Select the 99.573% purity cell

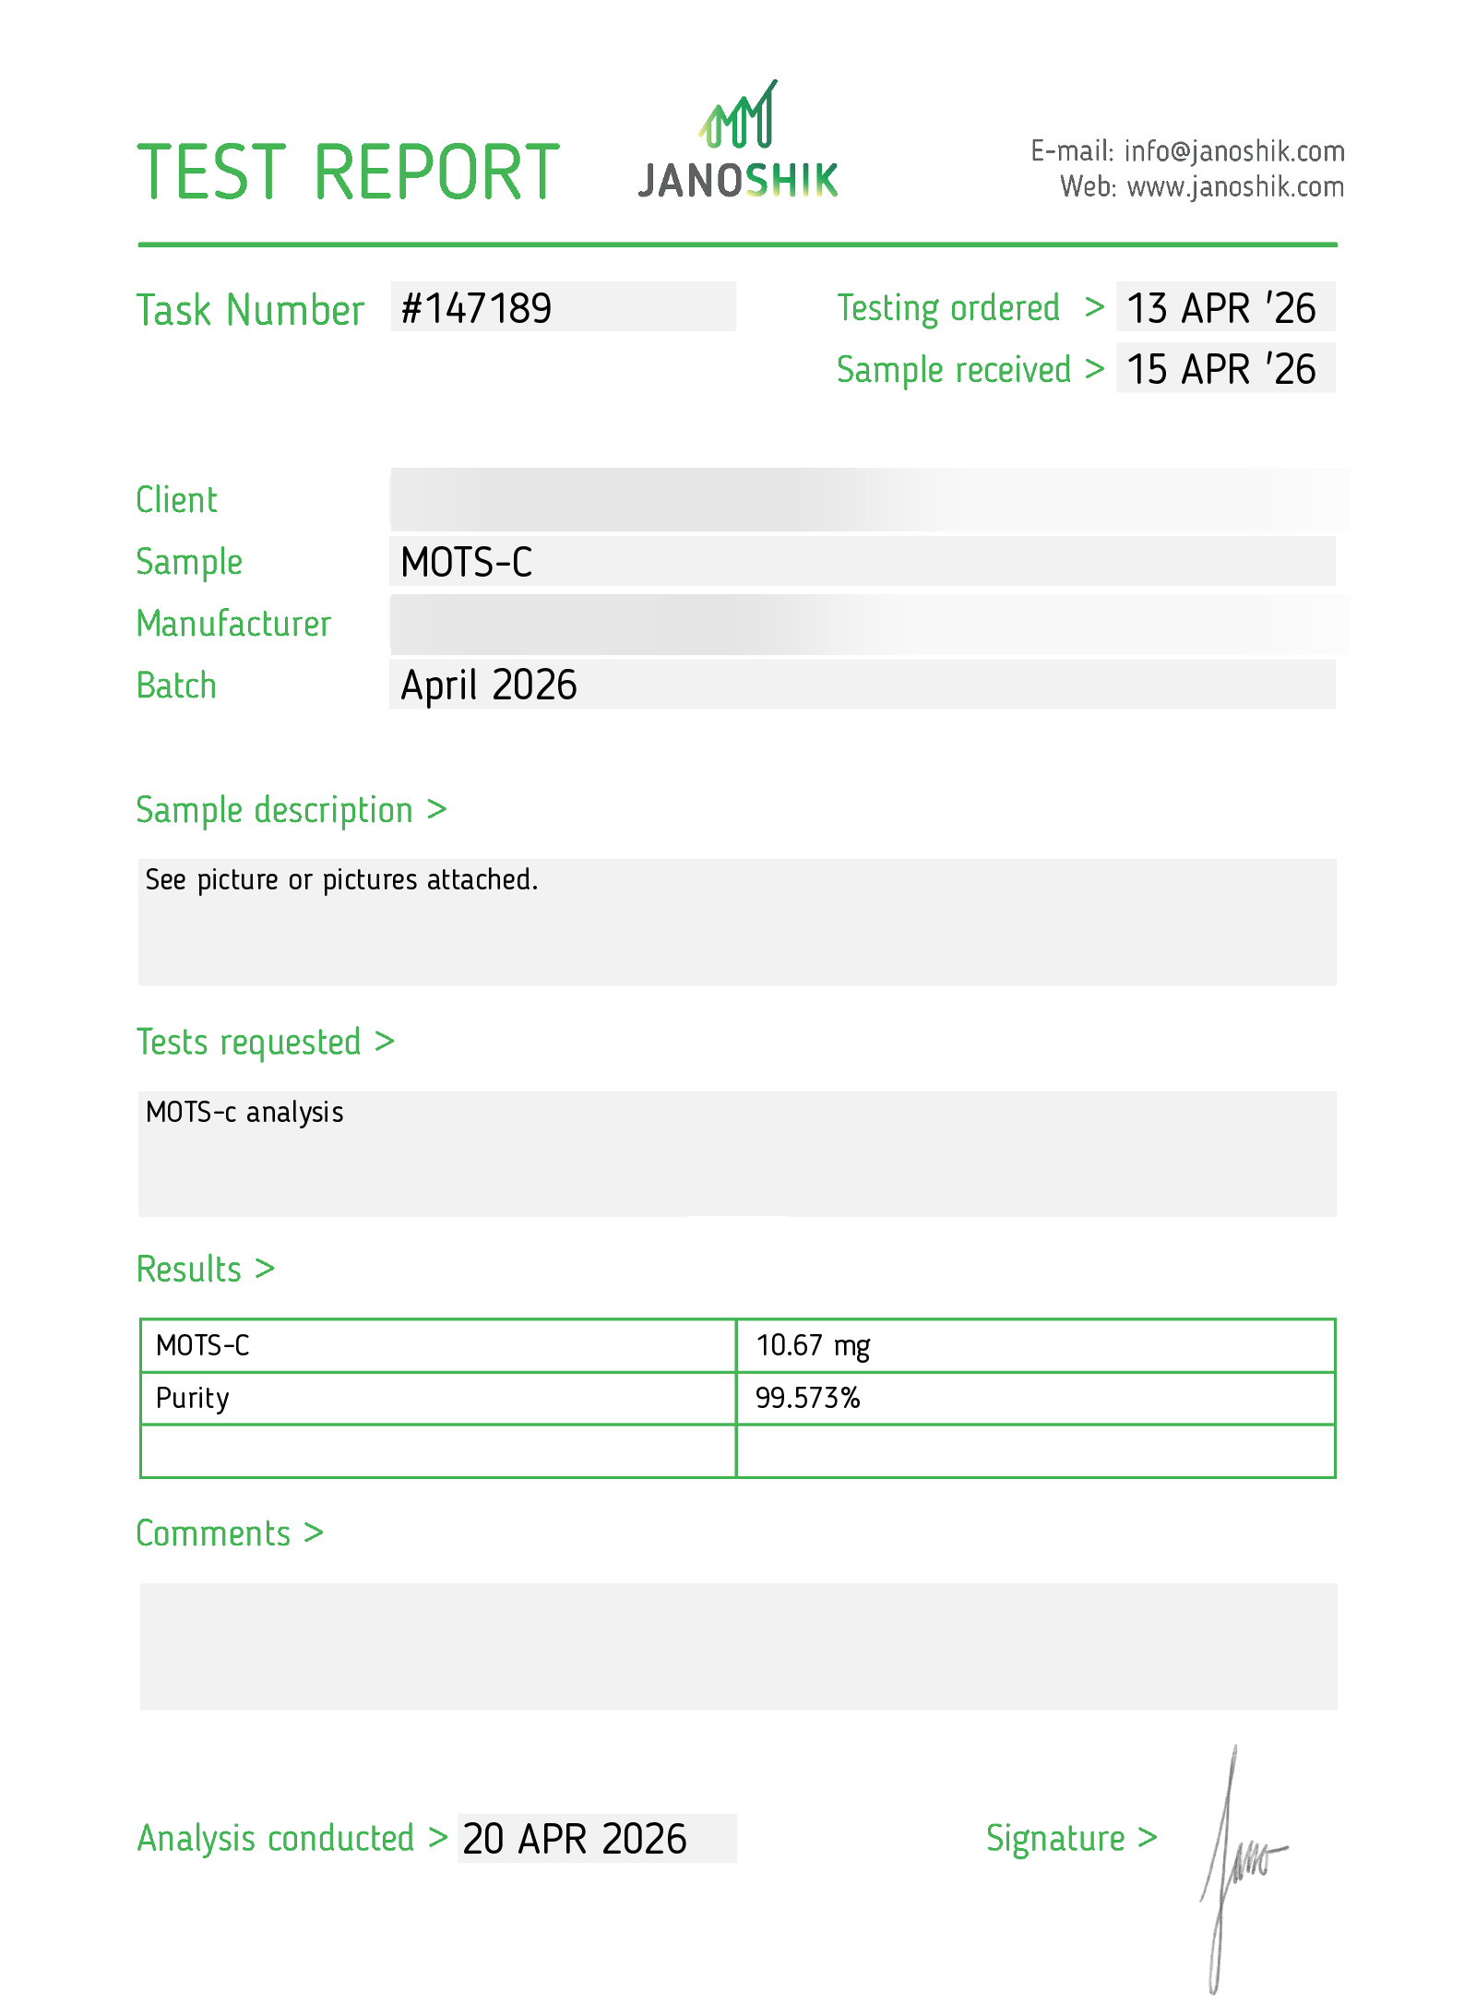pyautogui.click(x=1036, y=1398)
